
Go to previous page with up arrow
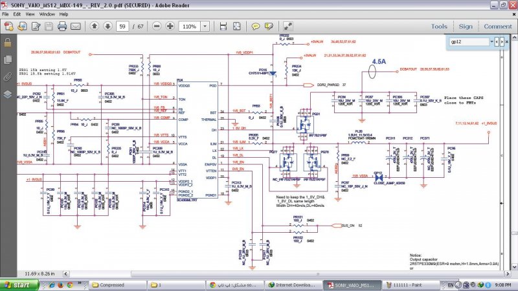pyautogui.click(x=94, y=26)
